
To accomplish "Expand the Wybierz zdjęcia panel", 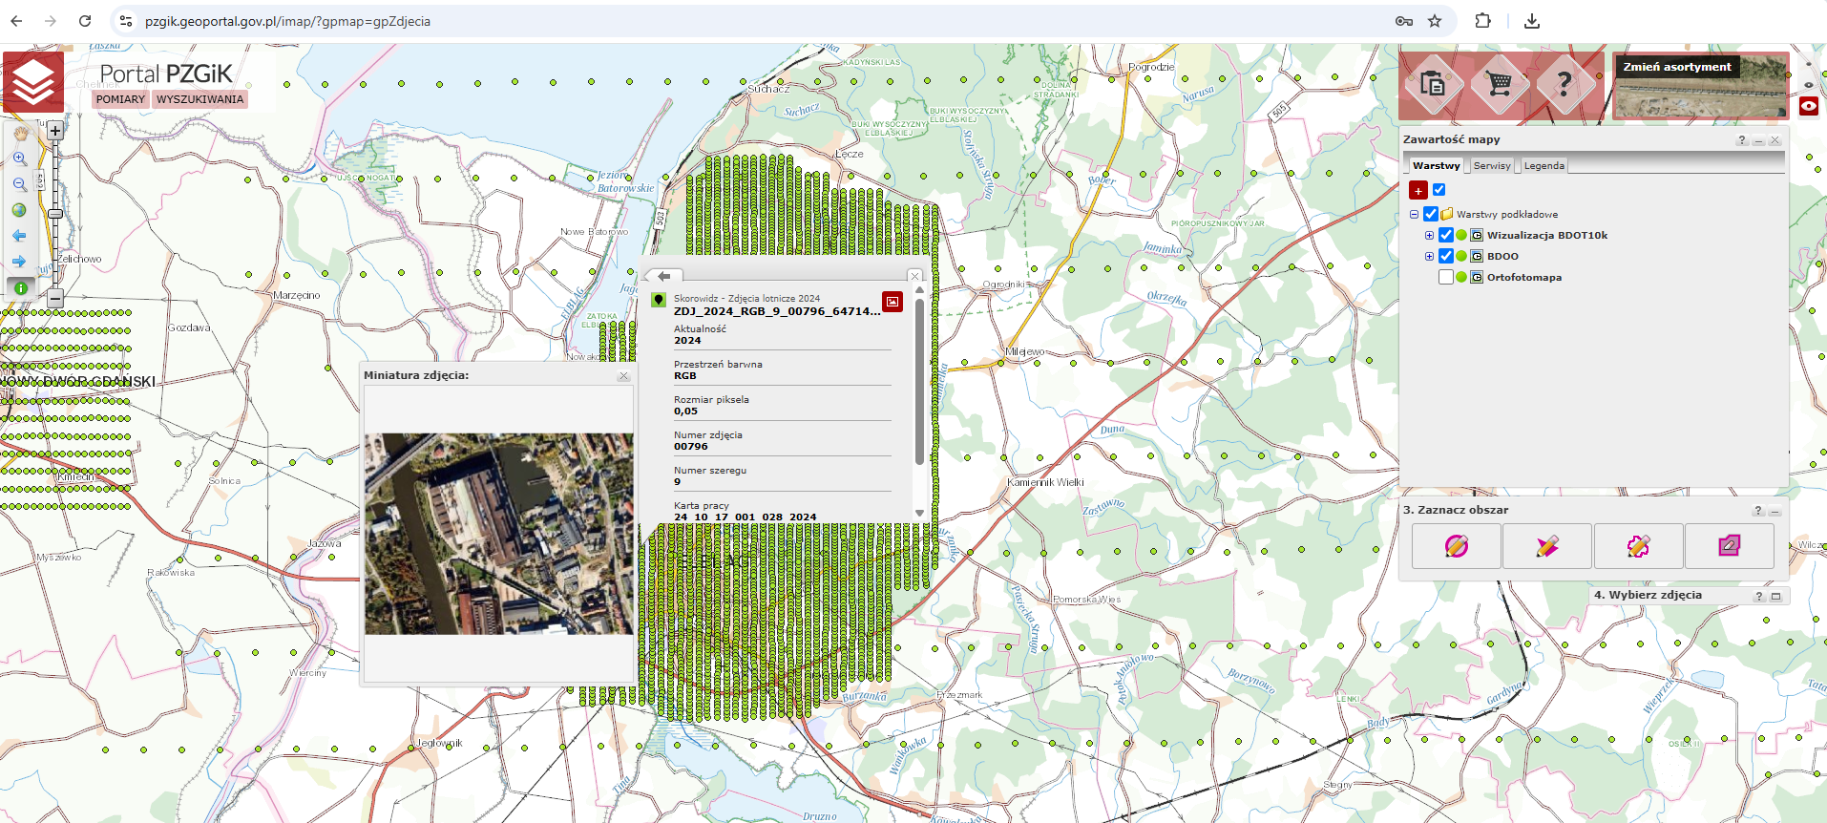I will pos(1775,596).
